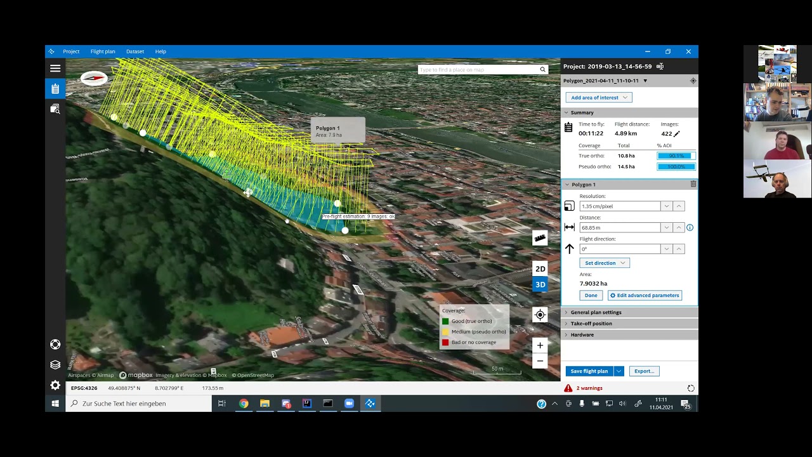Show distance info icon
Viewport: 812px width, 457px height.
point(690,227)
